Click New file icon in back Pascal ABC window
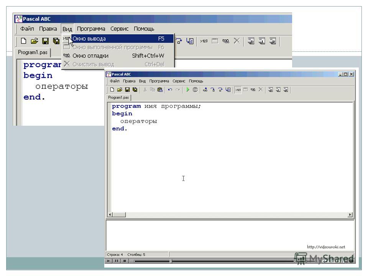This screenshot has height=276, width=368. point(23,41)
